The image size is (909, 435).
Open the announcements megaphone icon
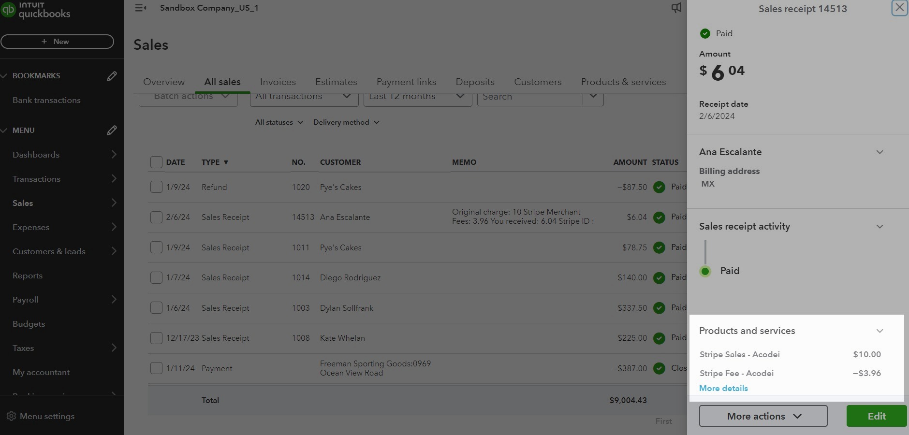click(x=676, y=8)
